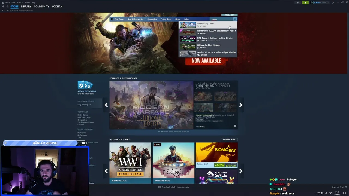This screenshot has width=349, height=196.
Task: Open the View menu
Action: point(13,2)
